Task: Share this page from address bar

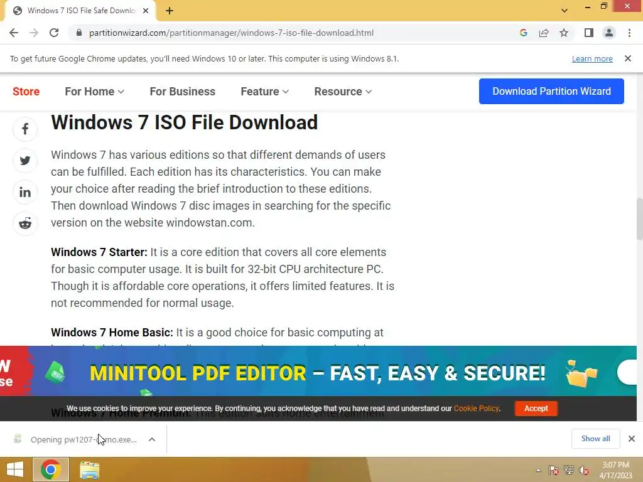Action: pos(544,33)
